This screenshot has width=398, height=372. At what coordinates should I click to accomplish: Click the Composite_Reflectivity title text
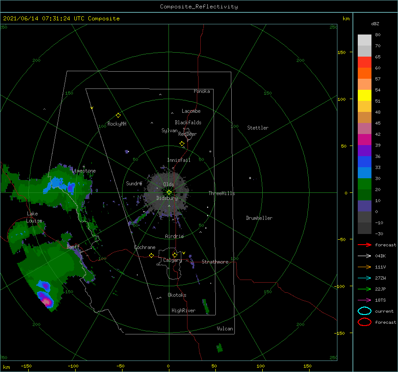coord(199,7)
